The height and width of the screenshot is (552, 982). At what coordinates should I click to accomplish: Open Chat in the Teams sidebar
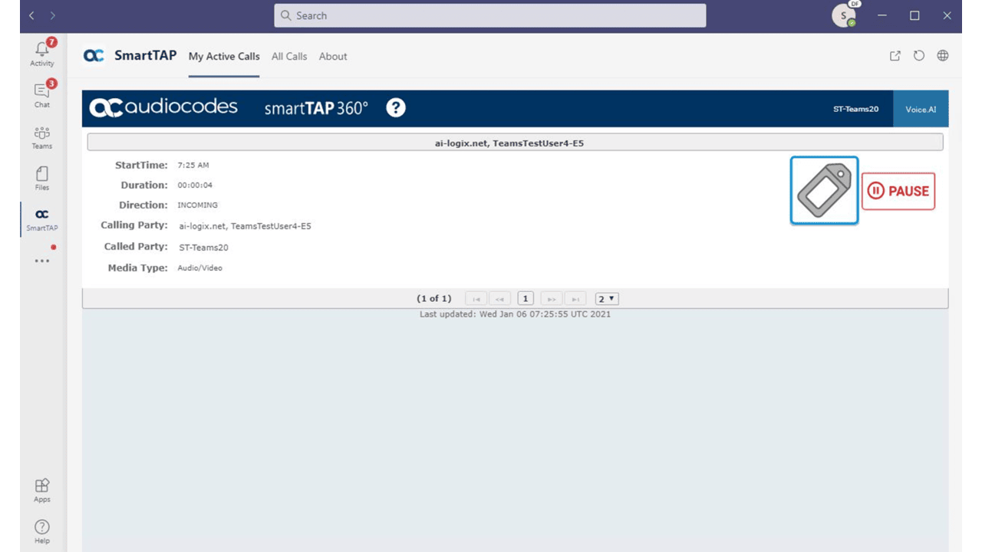pyautogui.click(x=42, y=94)
